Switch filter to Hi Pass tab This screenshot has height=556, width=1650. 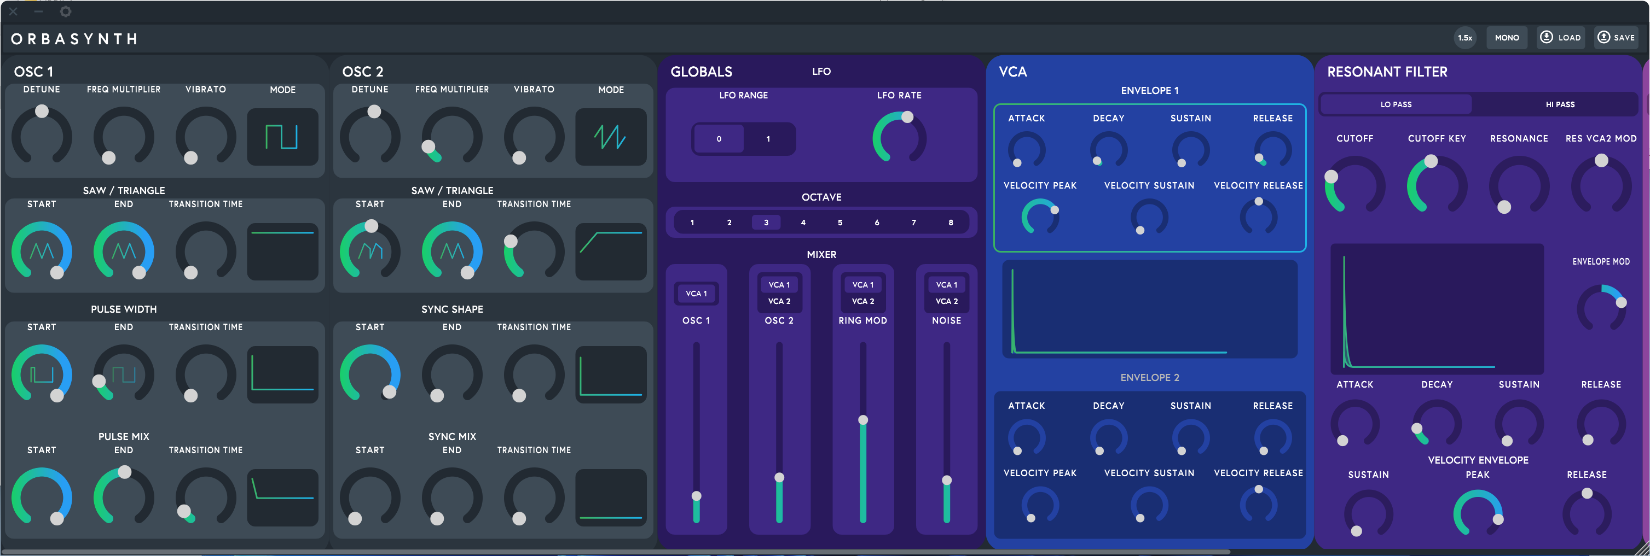(x=1560, y=104)
